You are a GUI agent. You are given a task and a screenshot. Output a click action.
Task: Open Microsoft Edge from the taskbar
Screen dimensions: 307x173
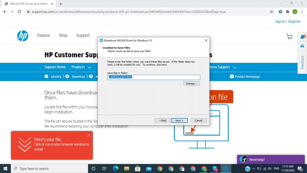pyautogui.click(x=115, y=168)
